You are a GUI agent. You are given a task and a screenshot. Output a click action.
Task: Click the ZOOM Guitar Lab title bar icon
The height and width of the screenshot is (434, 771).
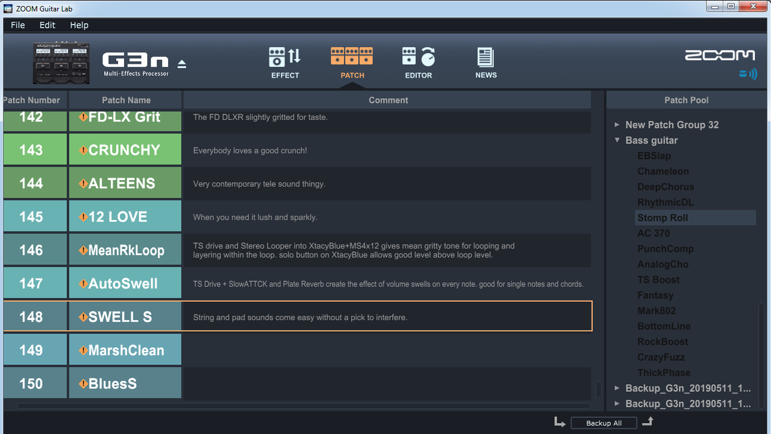(8, 8)
